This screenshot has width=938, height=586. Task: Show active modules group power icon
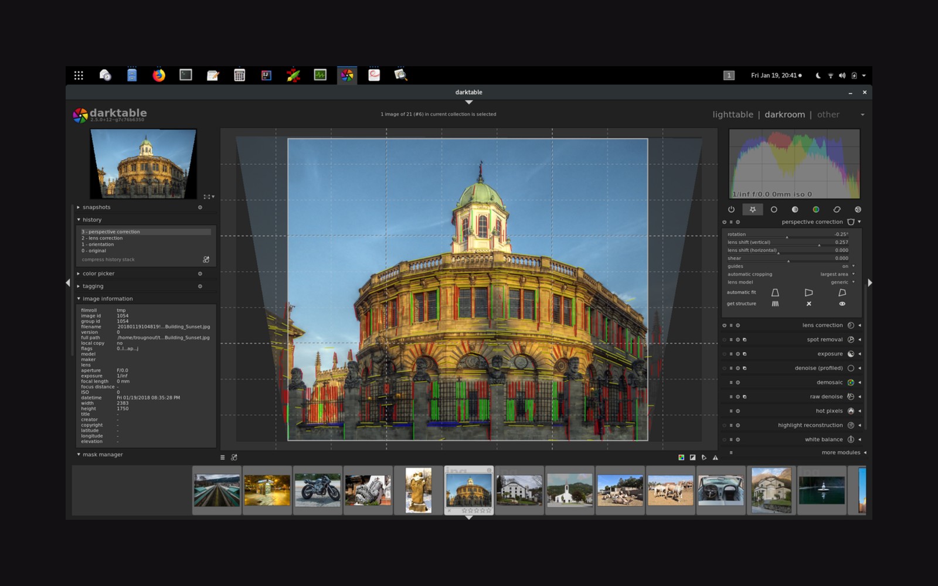[x=731, y=209]
